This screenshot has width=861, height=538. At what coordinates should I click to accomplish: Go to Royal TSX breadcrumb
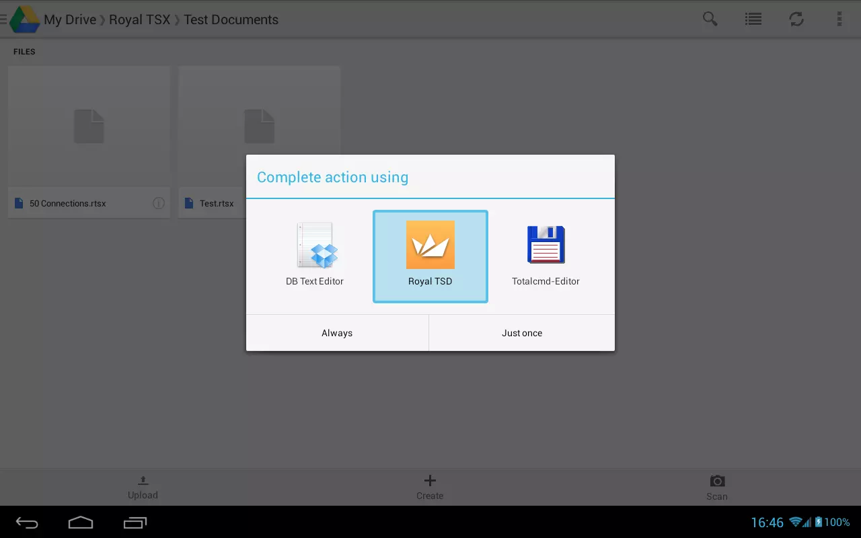(139, 20)
